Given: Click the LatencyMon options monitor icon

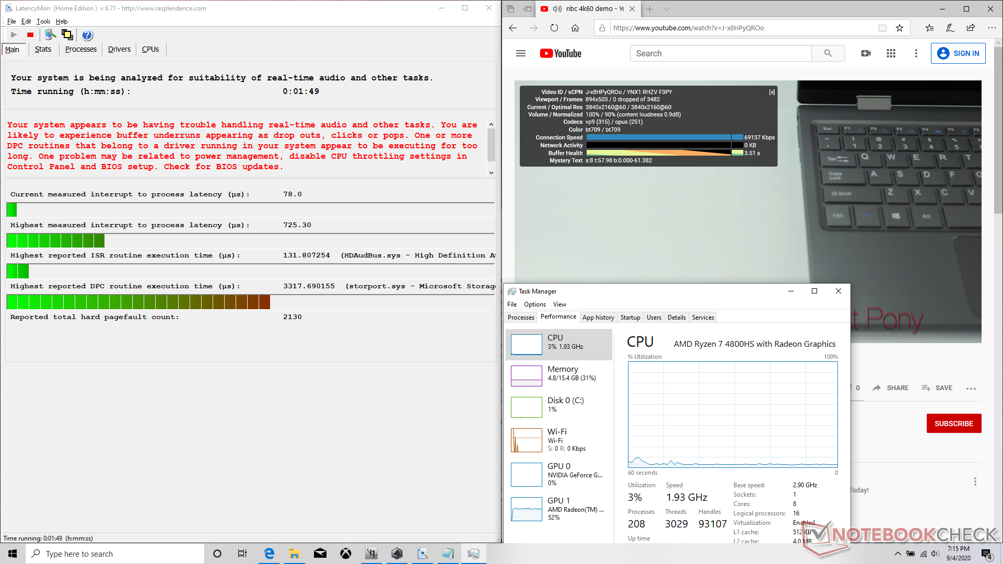Looking at the screenshot, I should point(50,35).
